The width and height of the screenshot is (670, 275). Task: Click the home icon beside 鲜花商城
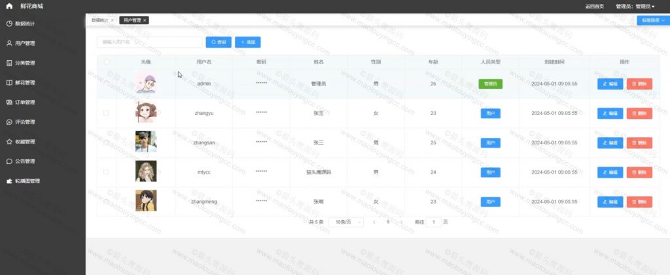(9, 6)
